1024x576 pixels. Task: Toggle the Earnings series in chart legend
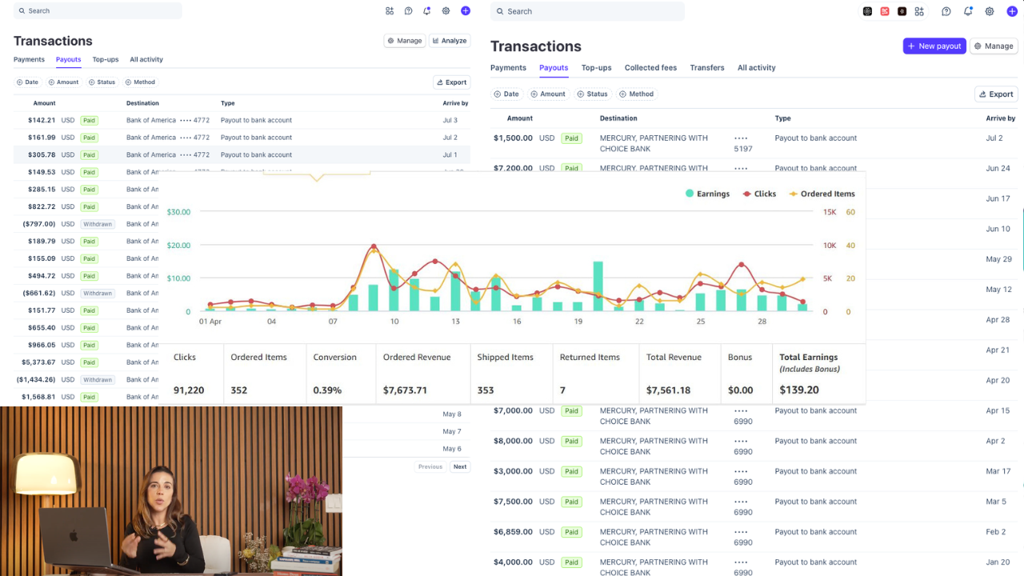707,194
